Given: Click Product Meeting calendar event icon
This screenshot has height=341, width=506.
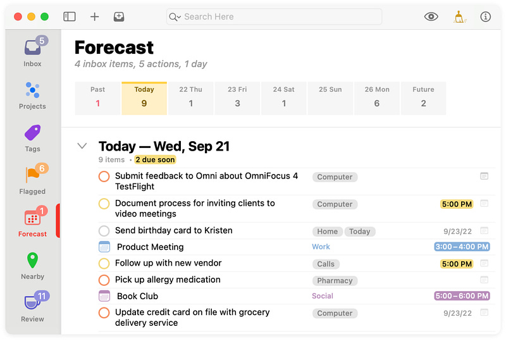Looking at the screenshot, I should [104, 247].
